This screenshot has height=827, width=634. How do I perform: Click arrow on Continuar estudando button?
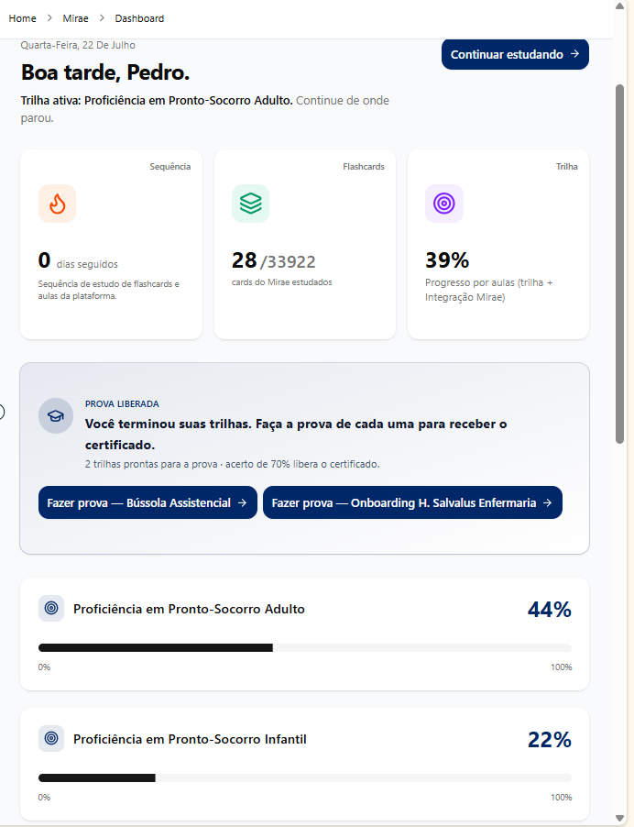click(x=575, y=54)
